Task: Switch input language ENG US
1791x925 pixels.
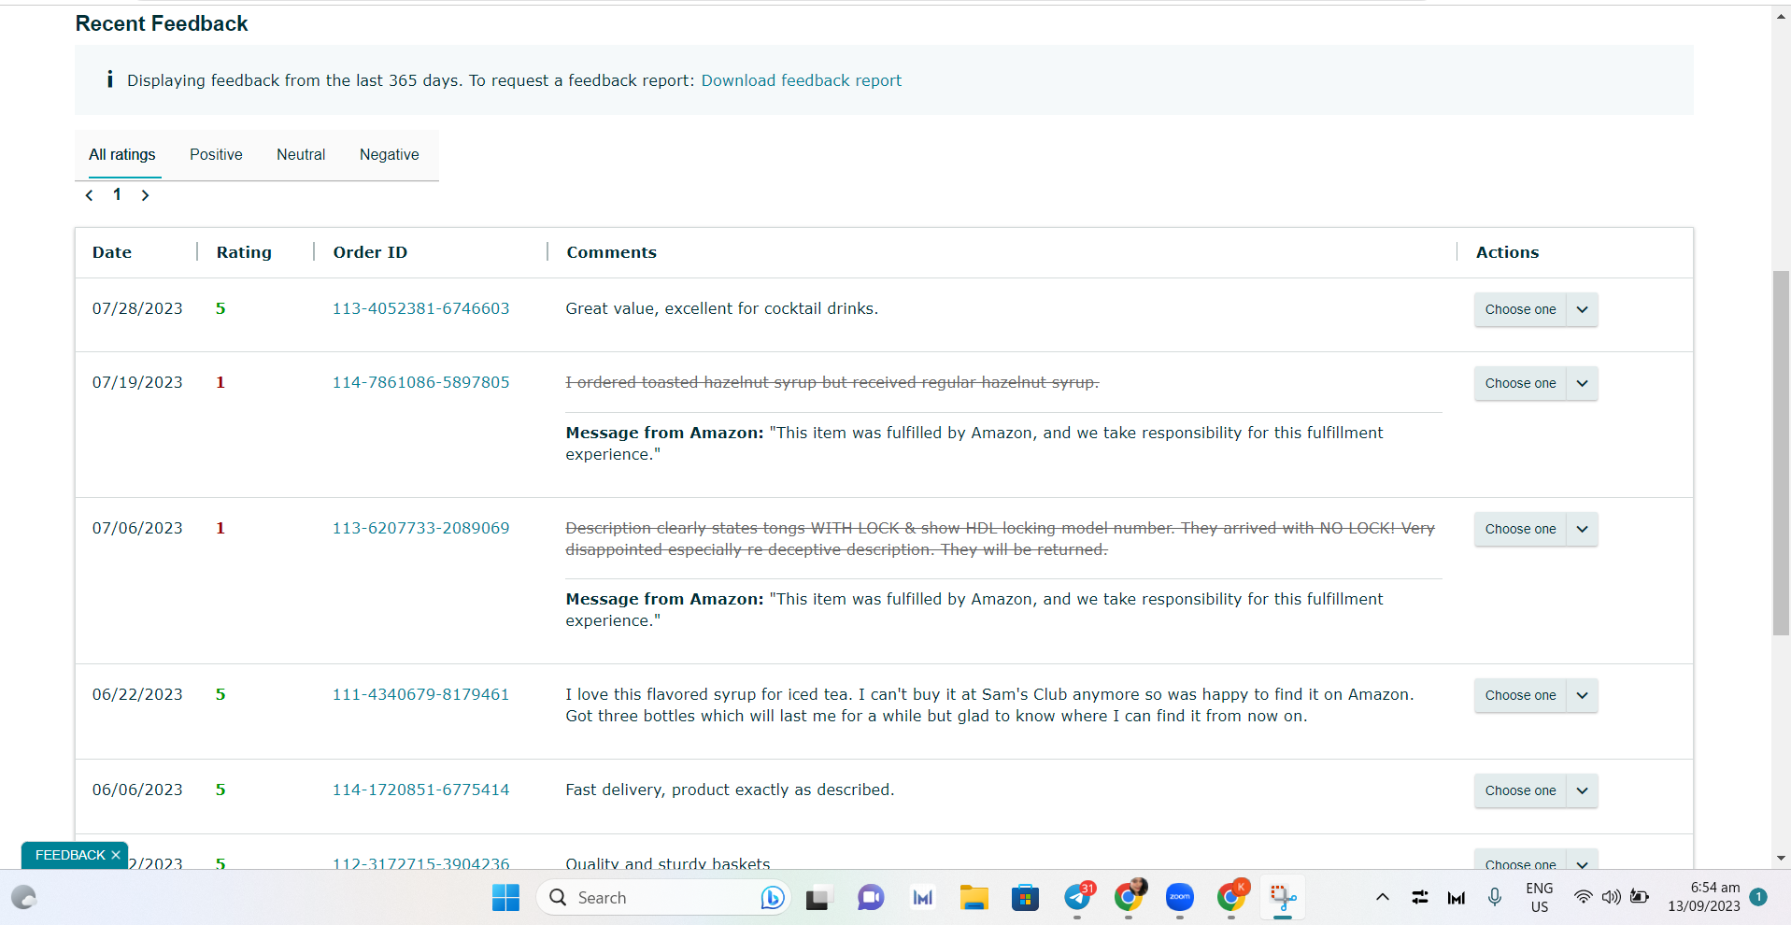Action: (1539, 897)
